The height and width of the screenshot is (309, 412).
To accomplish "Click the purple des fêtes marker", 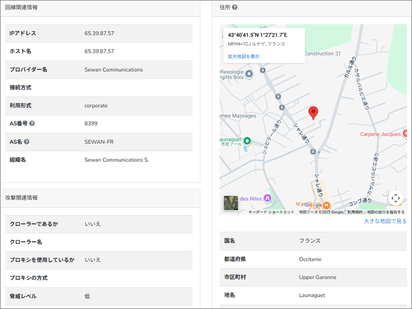I will (x=267, y=198).
